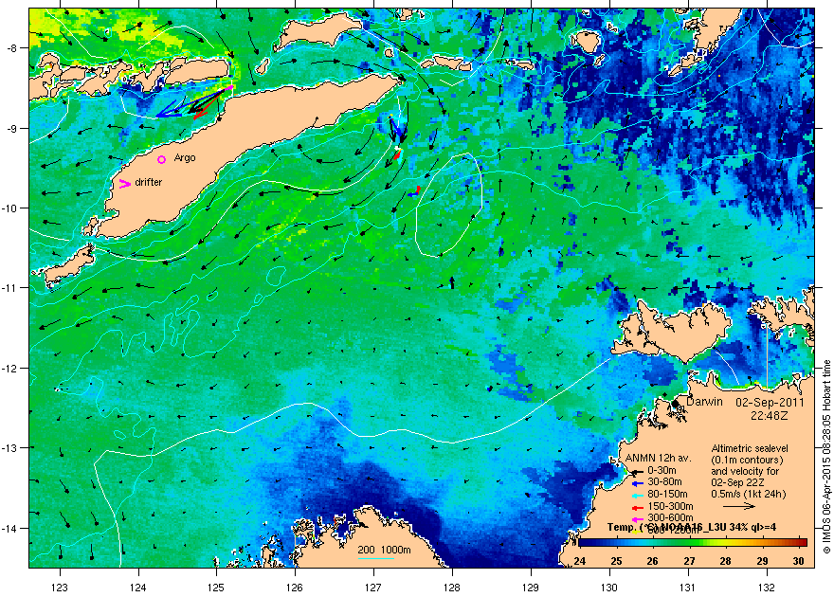Click longitude axis label 129

click(x=531, y=588)
